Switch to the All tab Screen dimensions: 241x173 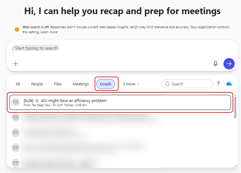18,84
